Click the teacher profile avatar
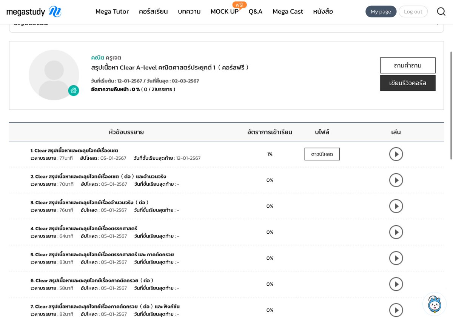This screenshot has width=453, height=322. pyautogui.click(x=54, y=75)
